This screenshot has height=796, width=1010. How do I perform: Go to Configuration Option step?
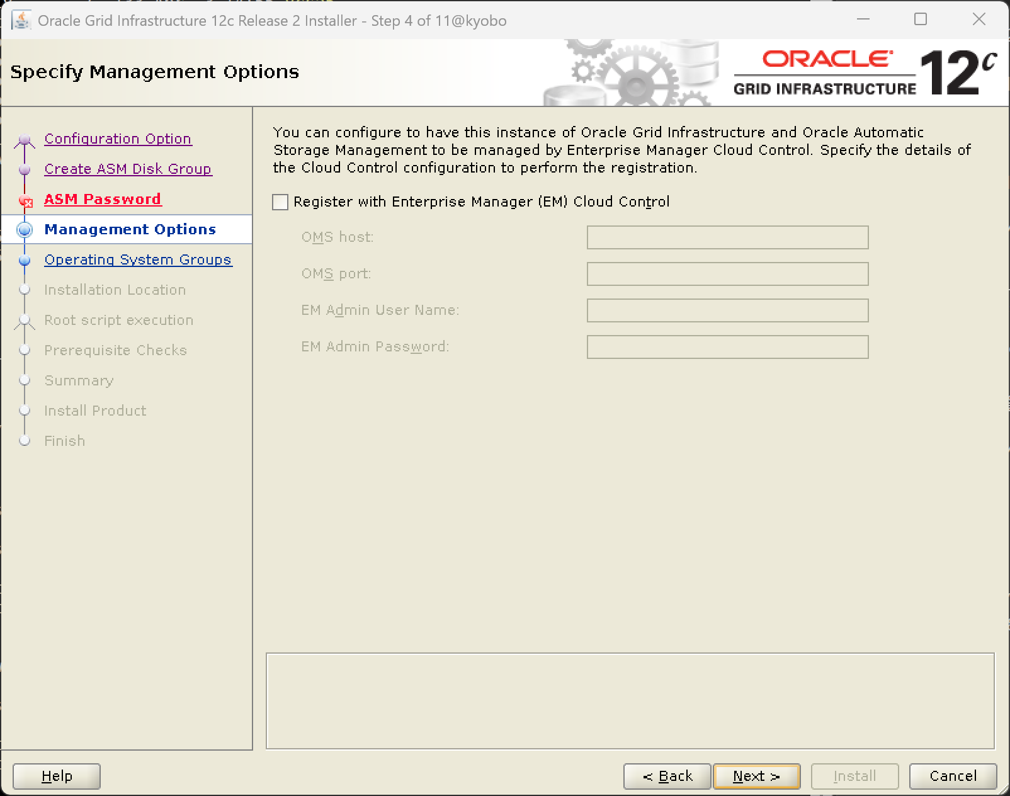(x=118, y=139)
